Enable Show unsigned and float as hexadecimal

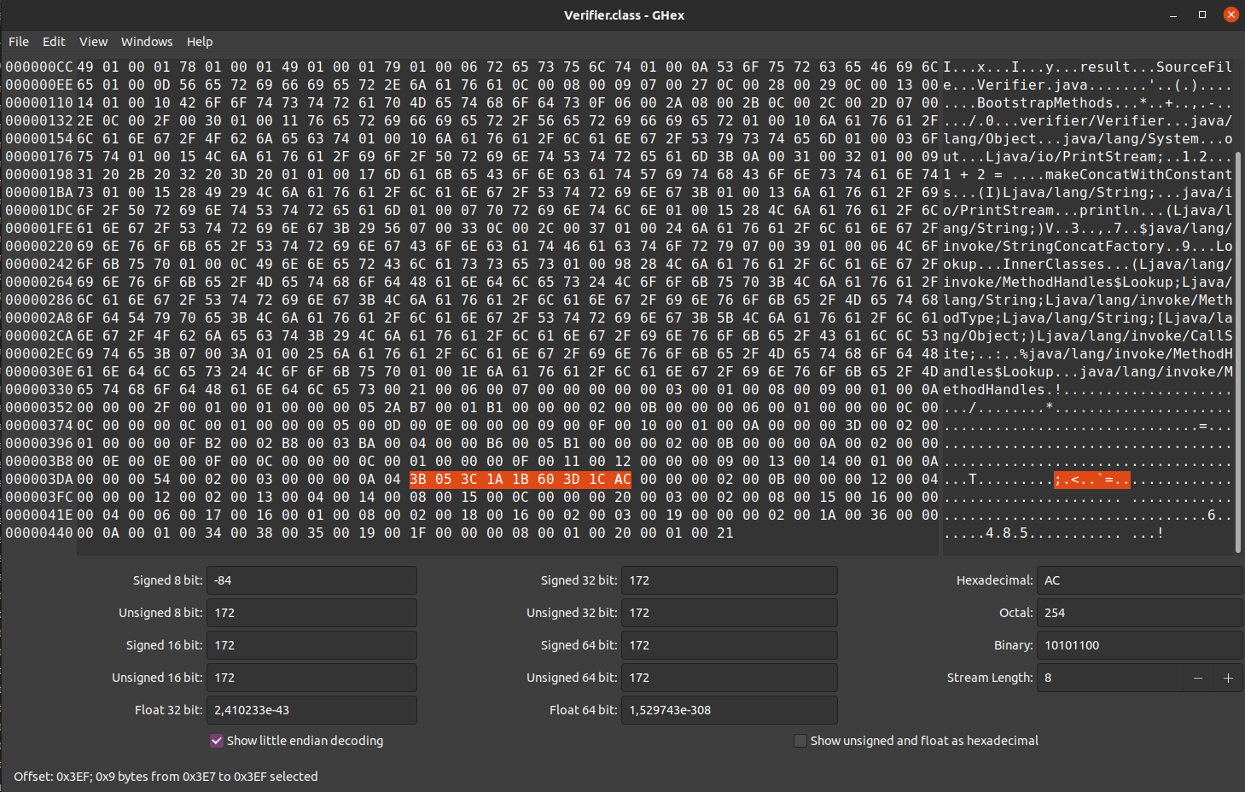coord(800,741)
